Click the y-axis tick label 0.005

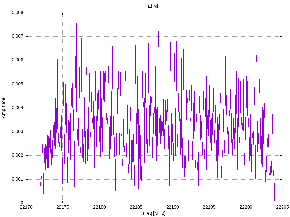(x=18, y=84)
